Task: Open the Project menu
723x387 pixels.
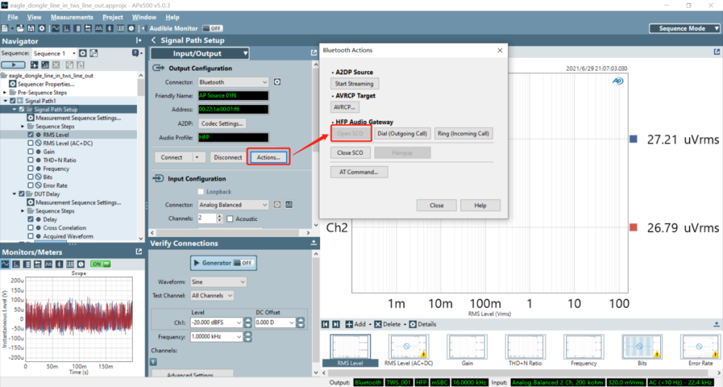Action: pyautogui.click(x=113, y=17)
